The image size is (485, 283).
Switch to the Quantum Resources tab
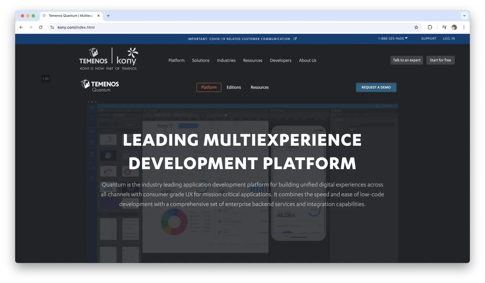260,87
